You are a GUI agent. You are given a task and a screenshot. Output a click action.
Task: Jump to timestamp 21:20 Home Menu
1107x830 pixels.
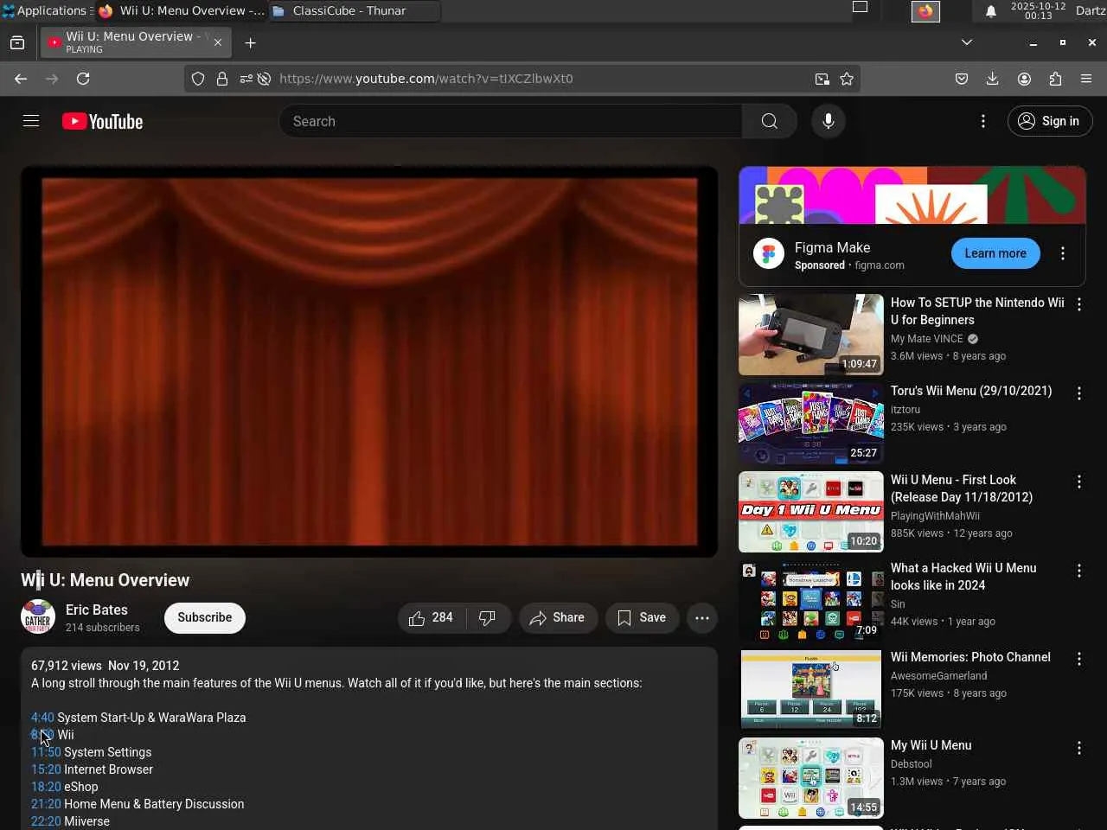tap(46, 804)
